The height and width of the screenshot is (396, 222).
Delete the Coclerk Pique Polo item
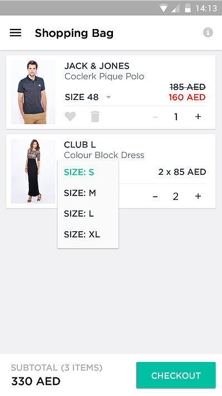pyautogui.click(x=95, y=117)
